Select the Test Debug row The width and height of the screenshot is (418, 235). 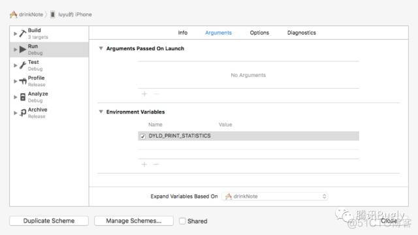49,65
